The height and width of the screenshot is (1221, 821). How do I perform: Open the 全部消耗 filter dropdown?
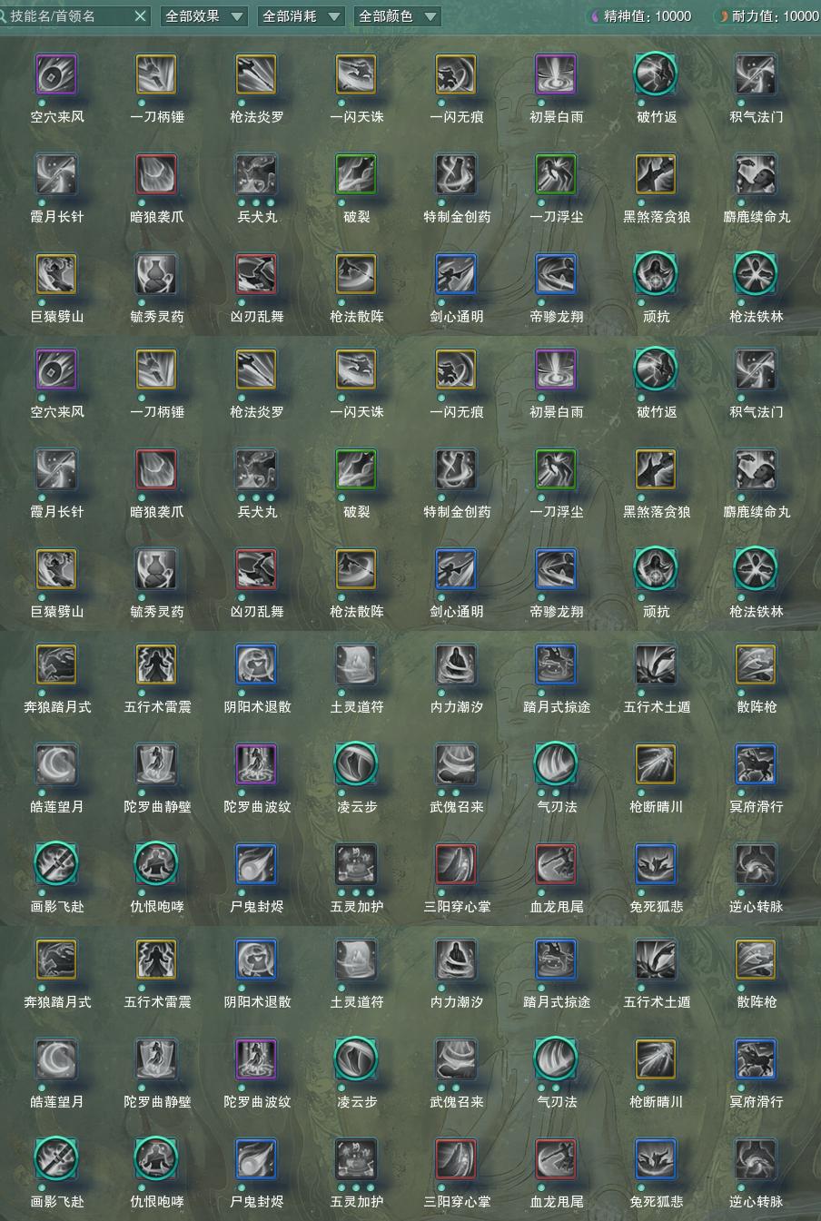point(302,16)
